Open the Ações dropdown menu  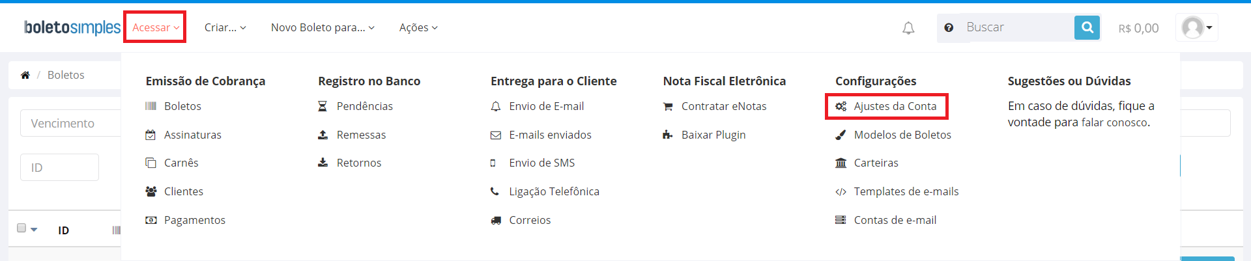tap(418, 27)
